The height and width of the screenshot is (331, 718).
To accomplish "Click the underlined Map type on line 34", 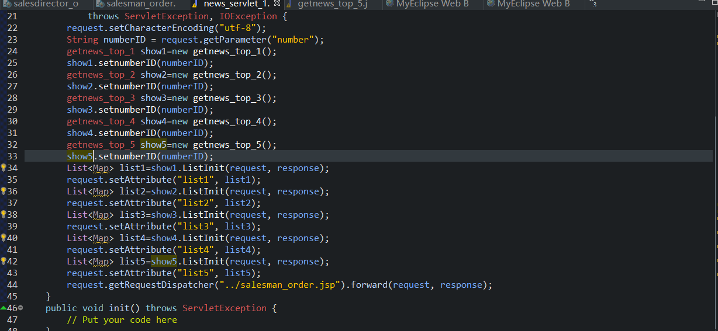I will (101, 168).
